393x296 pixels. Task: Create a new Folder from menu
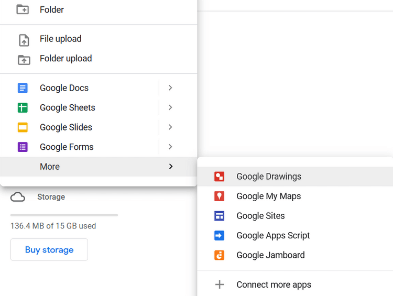(x=99, y=10)
